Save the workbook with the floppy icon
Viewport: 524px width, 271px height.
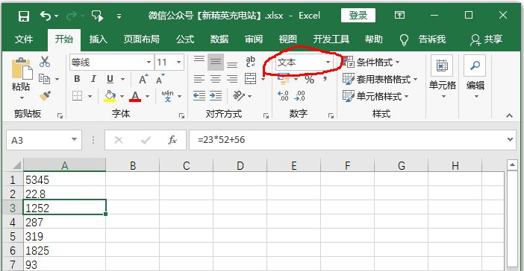click(x=23, y=16)
